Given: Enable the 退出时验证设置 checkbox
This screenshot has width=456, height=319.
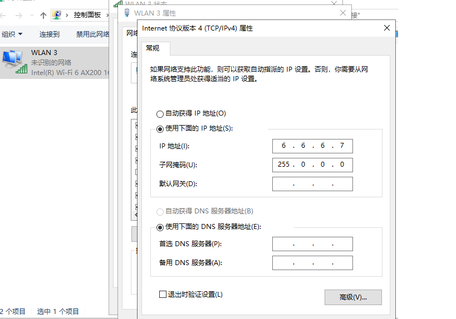Looking at the screenshot, I should [163, 295].
